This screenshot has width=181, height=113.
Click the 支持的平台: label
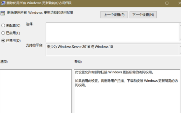tap(35, 45)
